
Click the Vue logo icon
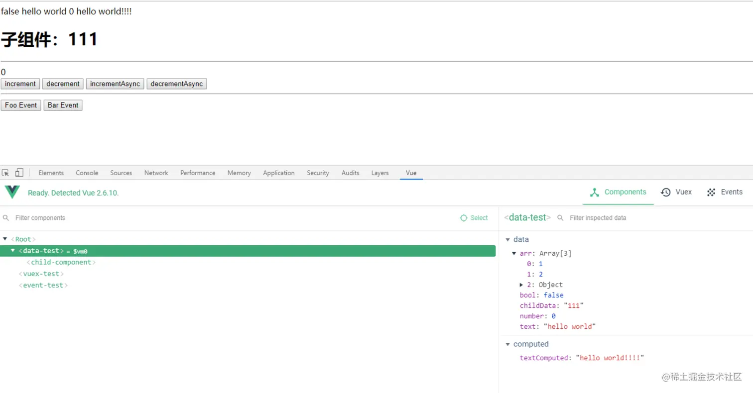[12, 192]
